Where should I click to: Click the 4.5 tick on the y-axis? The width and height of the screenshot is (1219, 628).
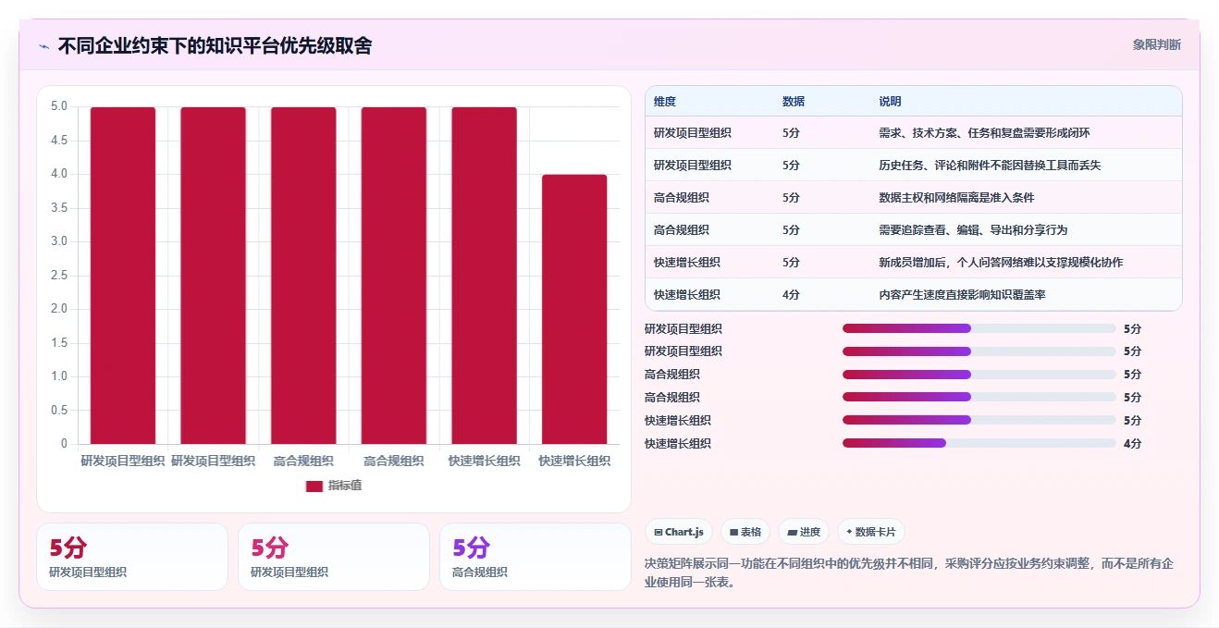(58, 141)
